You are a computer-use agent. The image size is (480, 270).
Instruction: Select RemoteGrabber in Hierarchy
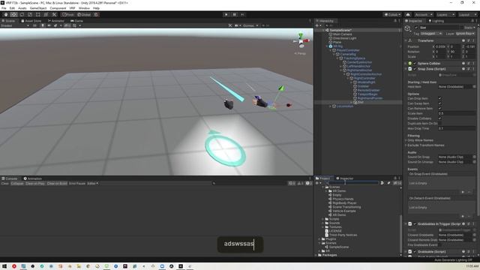(x=368, y=90)
